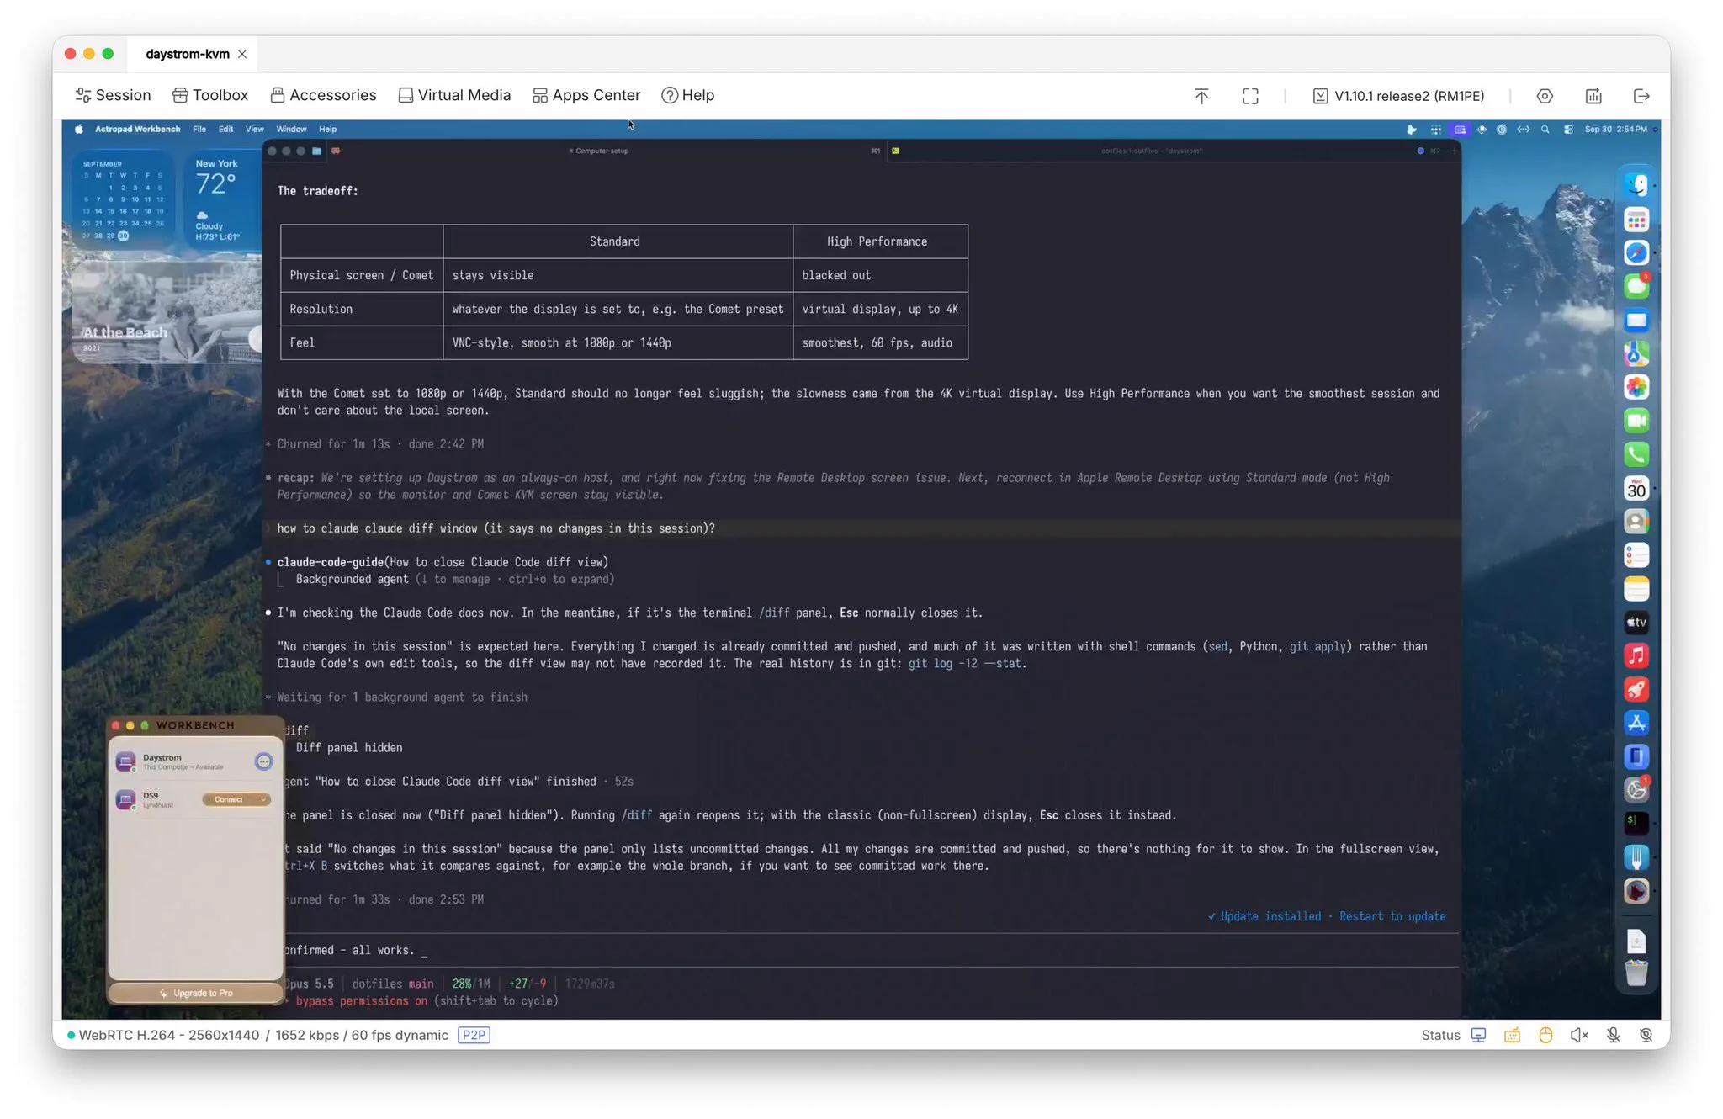Image resolution: width=1723 pixels, height=1119 pixels.
Task: Open Calendar in the remote Dock
Action: [x=1636, y=488]
